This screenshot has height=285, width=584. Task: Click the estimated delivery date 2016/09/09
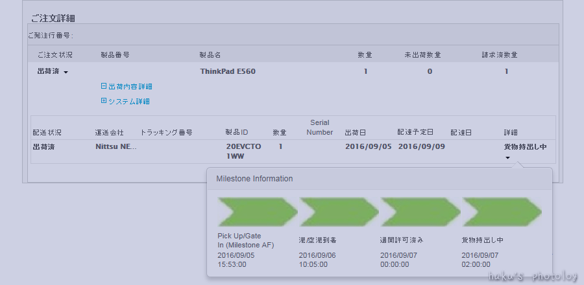click(x=421, y=147)
